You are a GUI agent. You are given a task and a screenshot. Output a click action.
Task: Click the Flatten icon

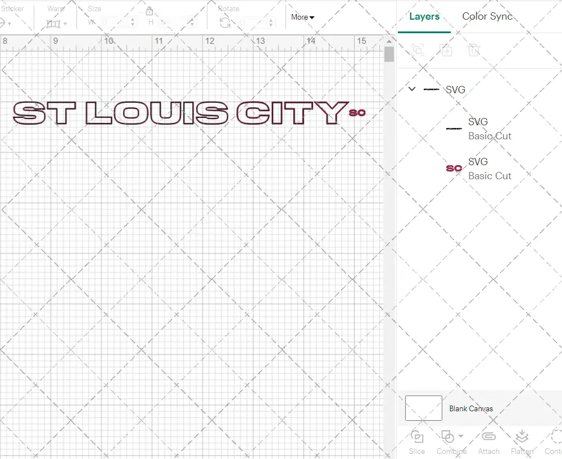pos(522,437)
